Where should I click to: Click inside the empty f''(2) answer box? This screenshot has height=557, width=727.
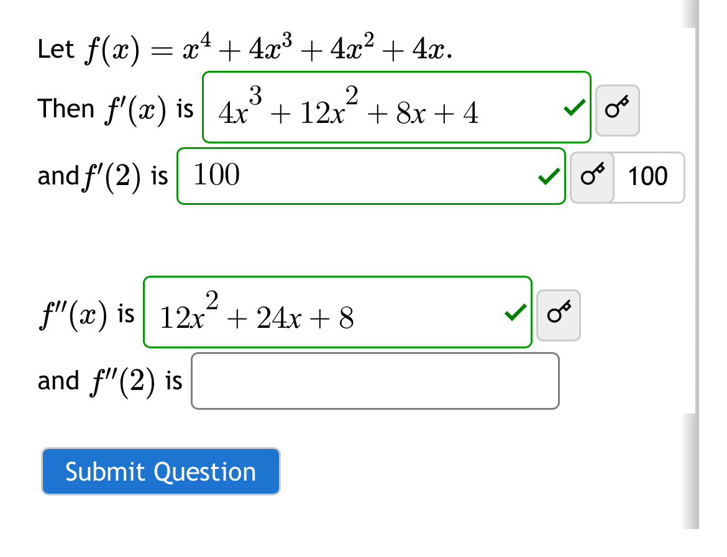coord(375,381)
